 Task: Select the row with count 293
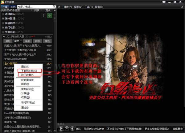(28, 131)
